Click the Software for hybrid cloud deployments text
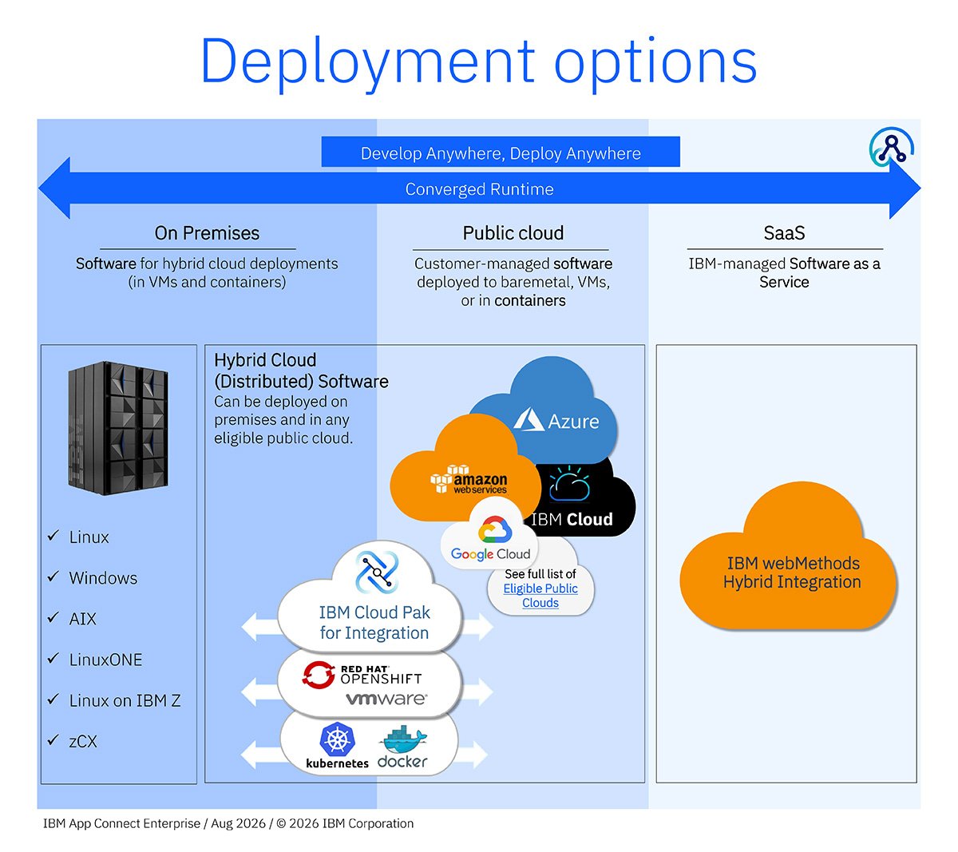This screenshot has width=958, height=852. pos(207,272)
